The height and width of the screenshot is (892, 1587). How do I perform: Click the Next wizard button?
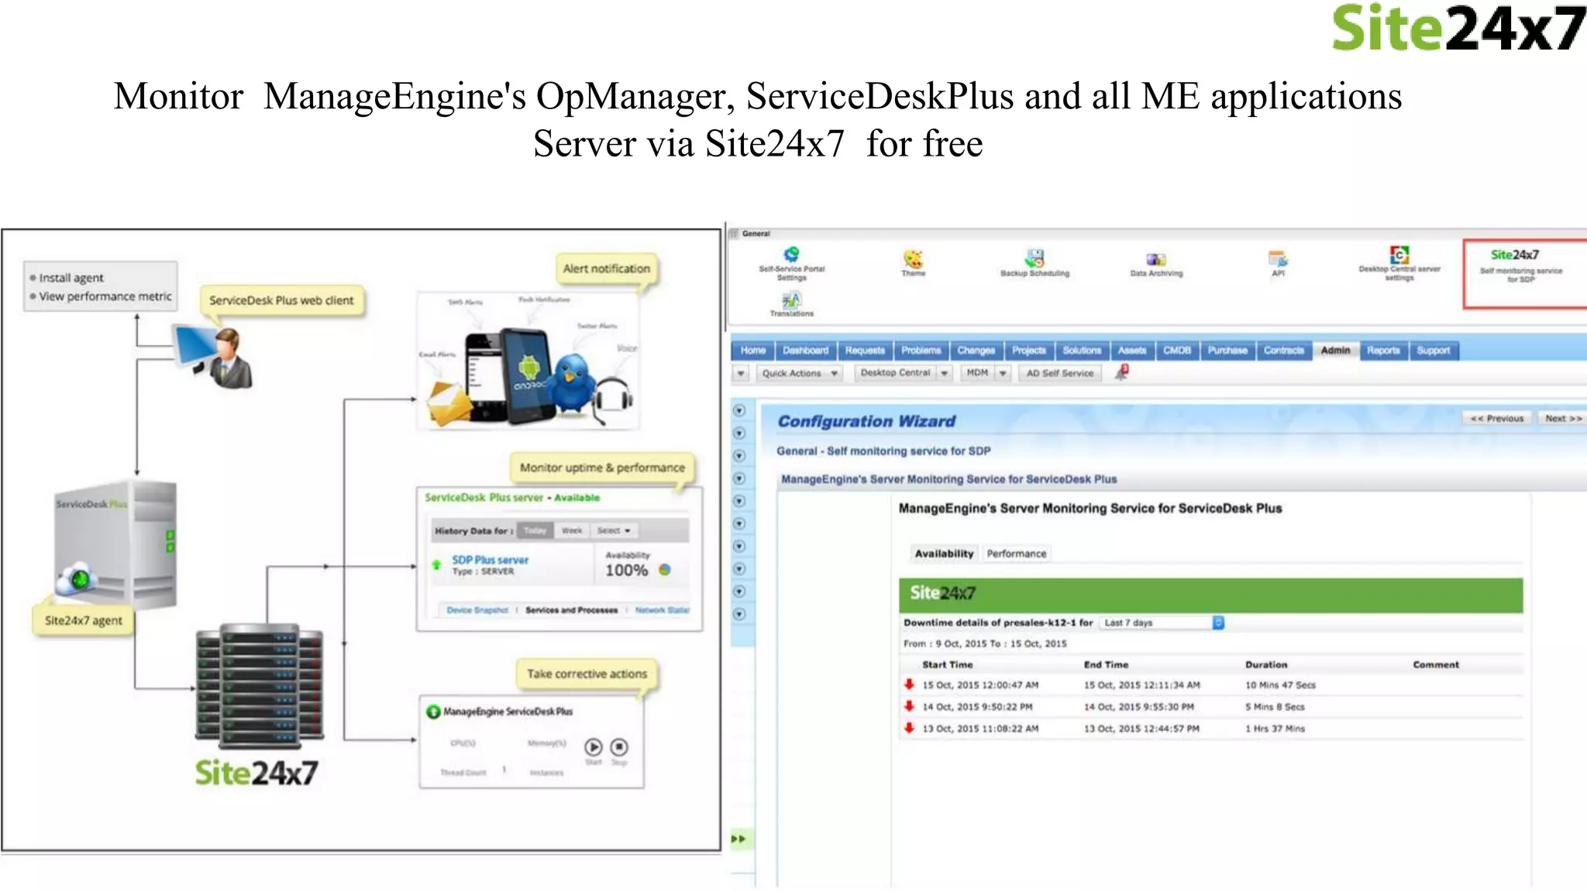point(1563,418)
